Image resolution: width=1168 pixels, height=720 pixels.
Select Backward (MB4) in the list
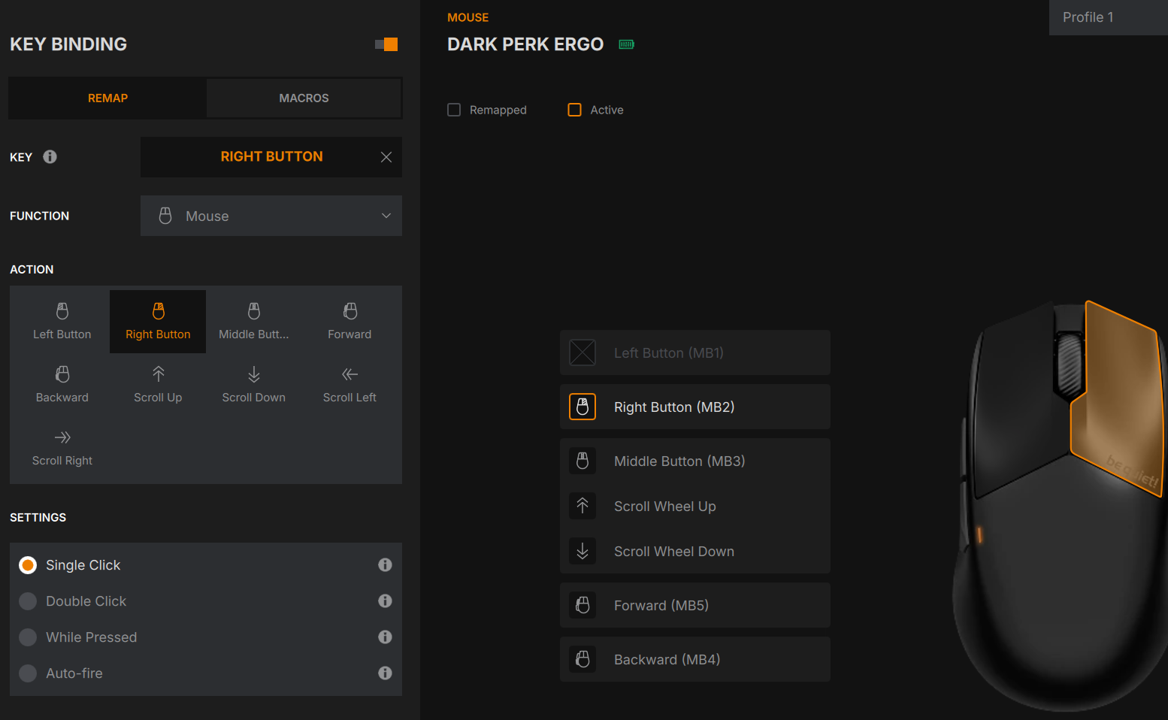tap(695, 659)
